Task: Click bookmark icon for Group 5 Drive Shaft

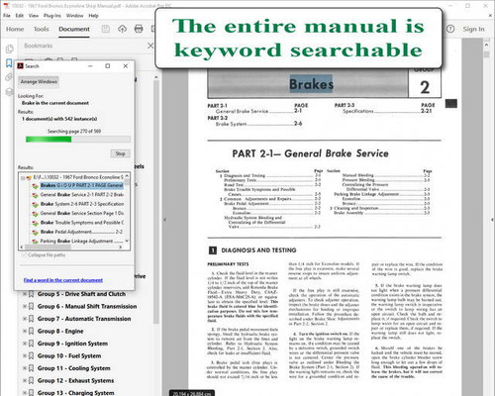Action: tap(32, 294)
